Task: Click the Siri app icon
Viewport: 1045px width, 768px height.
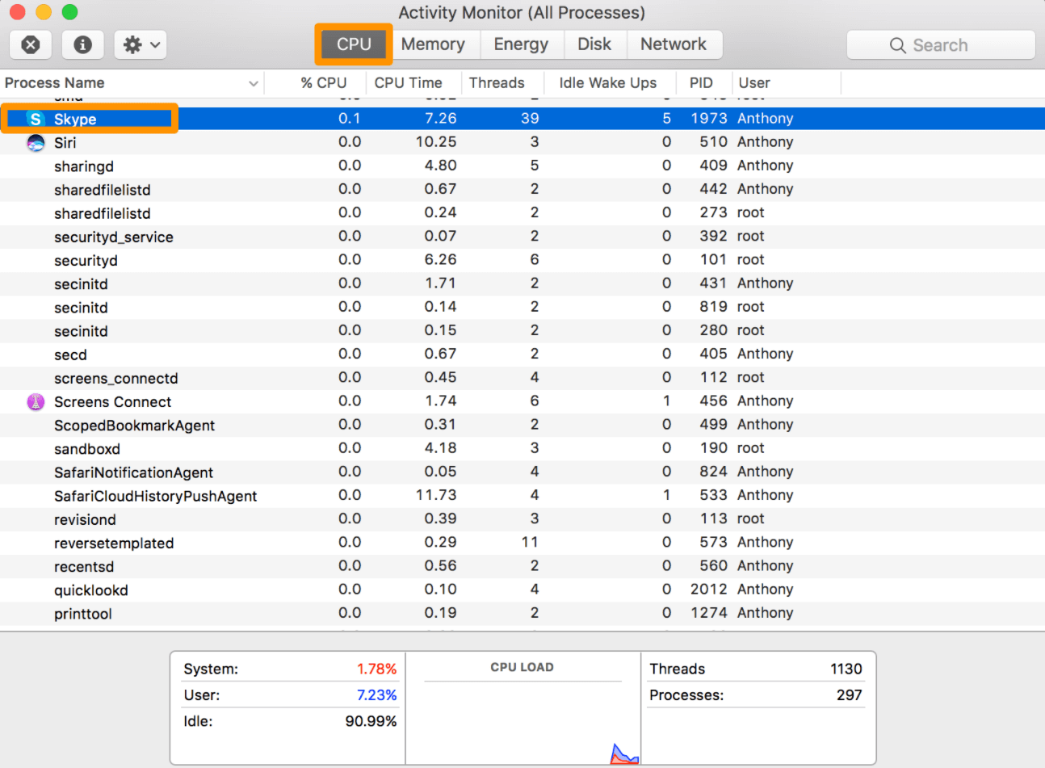Action: click(36, 141)
